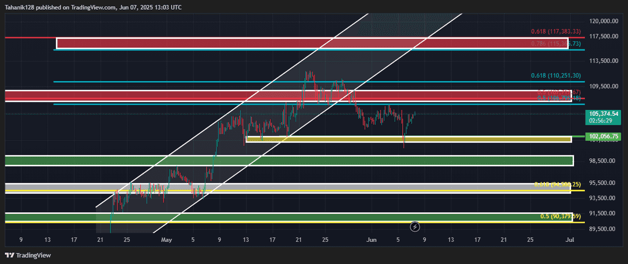Click the 109,500.00 price axis label
Viewport: 628px width, 264px height.
(x=604, y=86)
